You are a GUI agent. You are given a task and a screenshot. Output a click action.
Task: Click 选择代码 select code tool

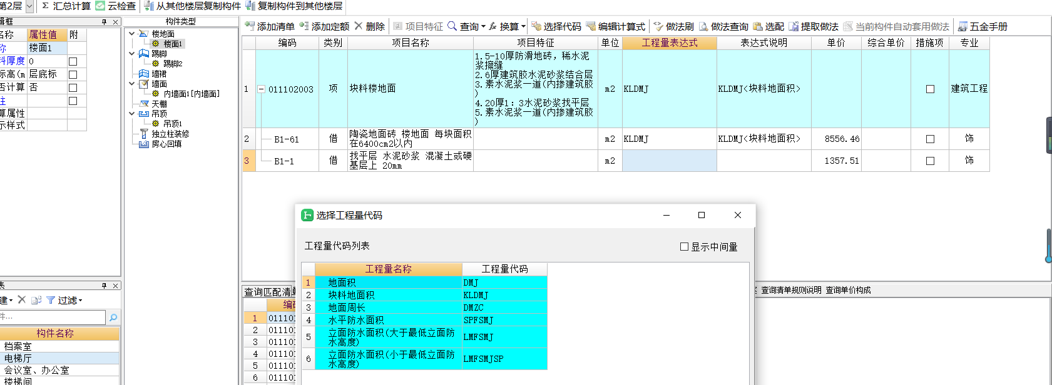click(556, 26)
